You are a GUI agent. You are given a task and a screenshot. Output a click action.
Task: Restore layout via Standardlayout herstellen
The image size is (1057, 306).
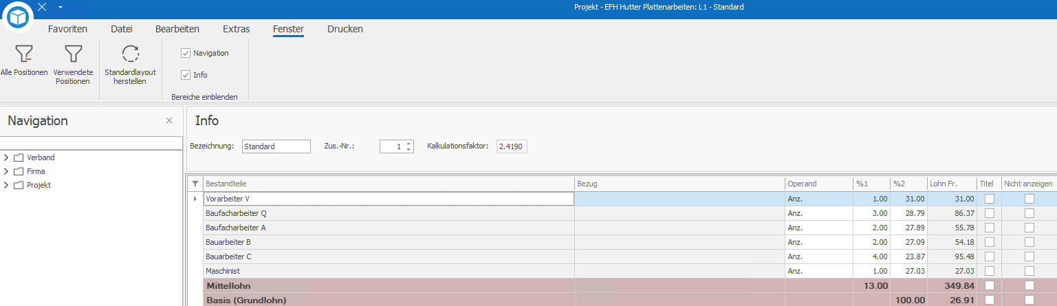coord(130,65)
